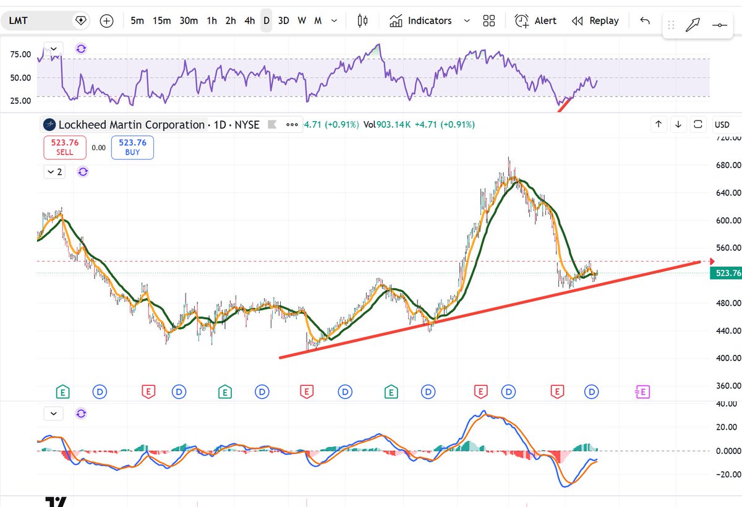Open the Indicators dialog

pos(420,20)
